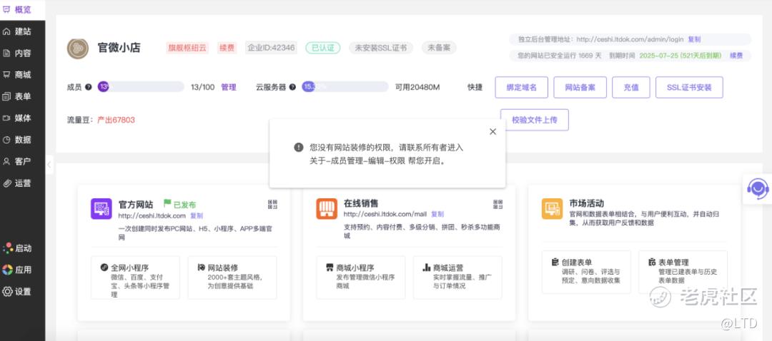Screen dimensions: 772x341
Task: Copy the admin login address via 复制
Action: coord(694,39)
